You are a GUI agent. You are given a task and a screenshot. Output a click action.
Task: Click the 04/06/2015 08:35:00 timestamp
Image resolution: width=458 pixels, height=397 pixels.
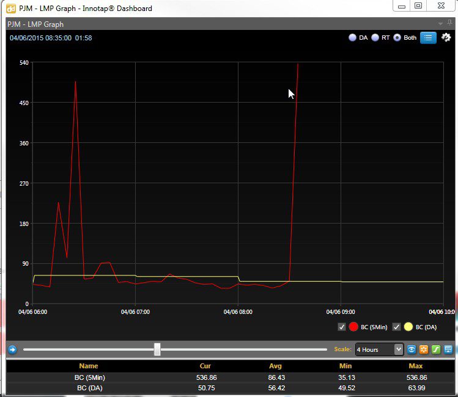pos(40,38)
